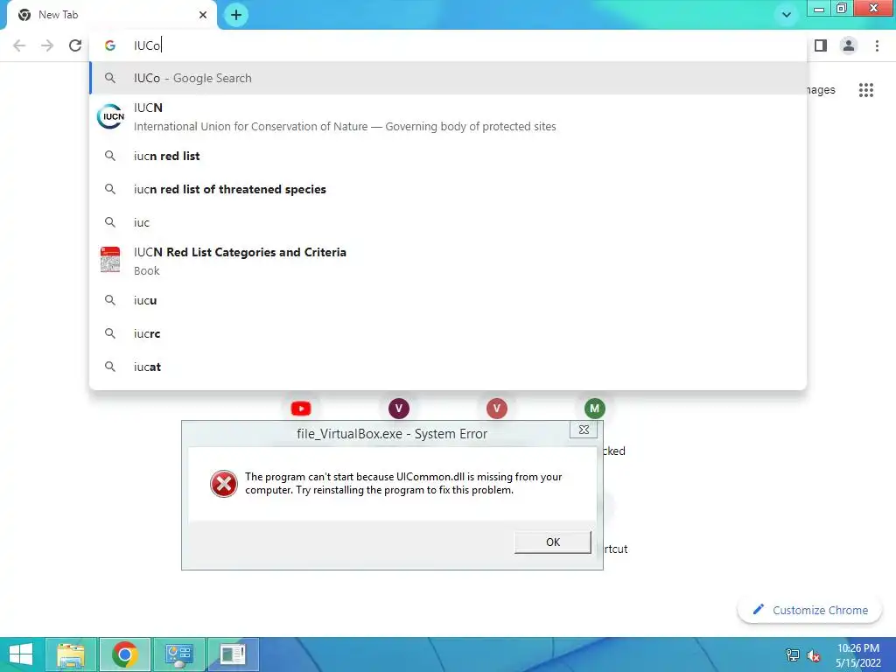Open the purple V shortcut tile
Screen dimensions: 896x672
(x=399, y=409)
